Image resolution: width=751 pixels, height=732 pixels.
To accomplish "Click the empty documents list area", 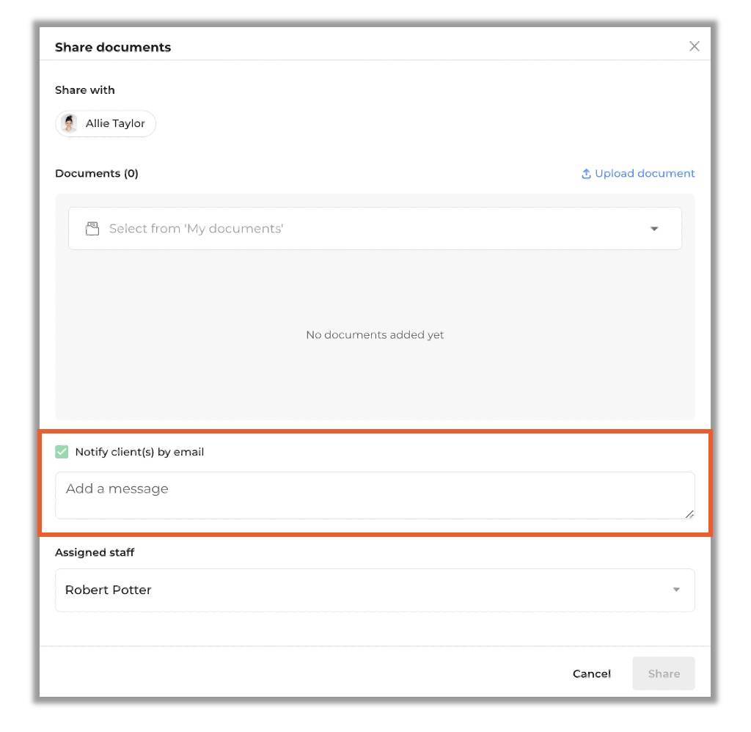I will click(x=375, y=334).
